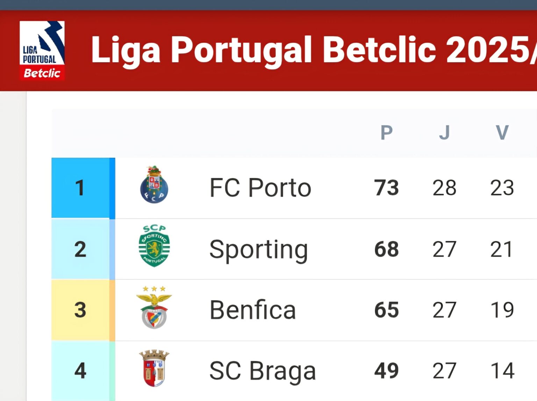Select the Benfica team name
This screenshot has width=537, height=401.
coord(252,310)
